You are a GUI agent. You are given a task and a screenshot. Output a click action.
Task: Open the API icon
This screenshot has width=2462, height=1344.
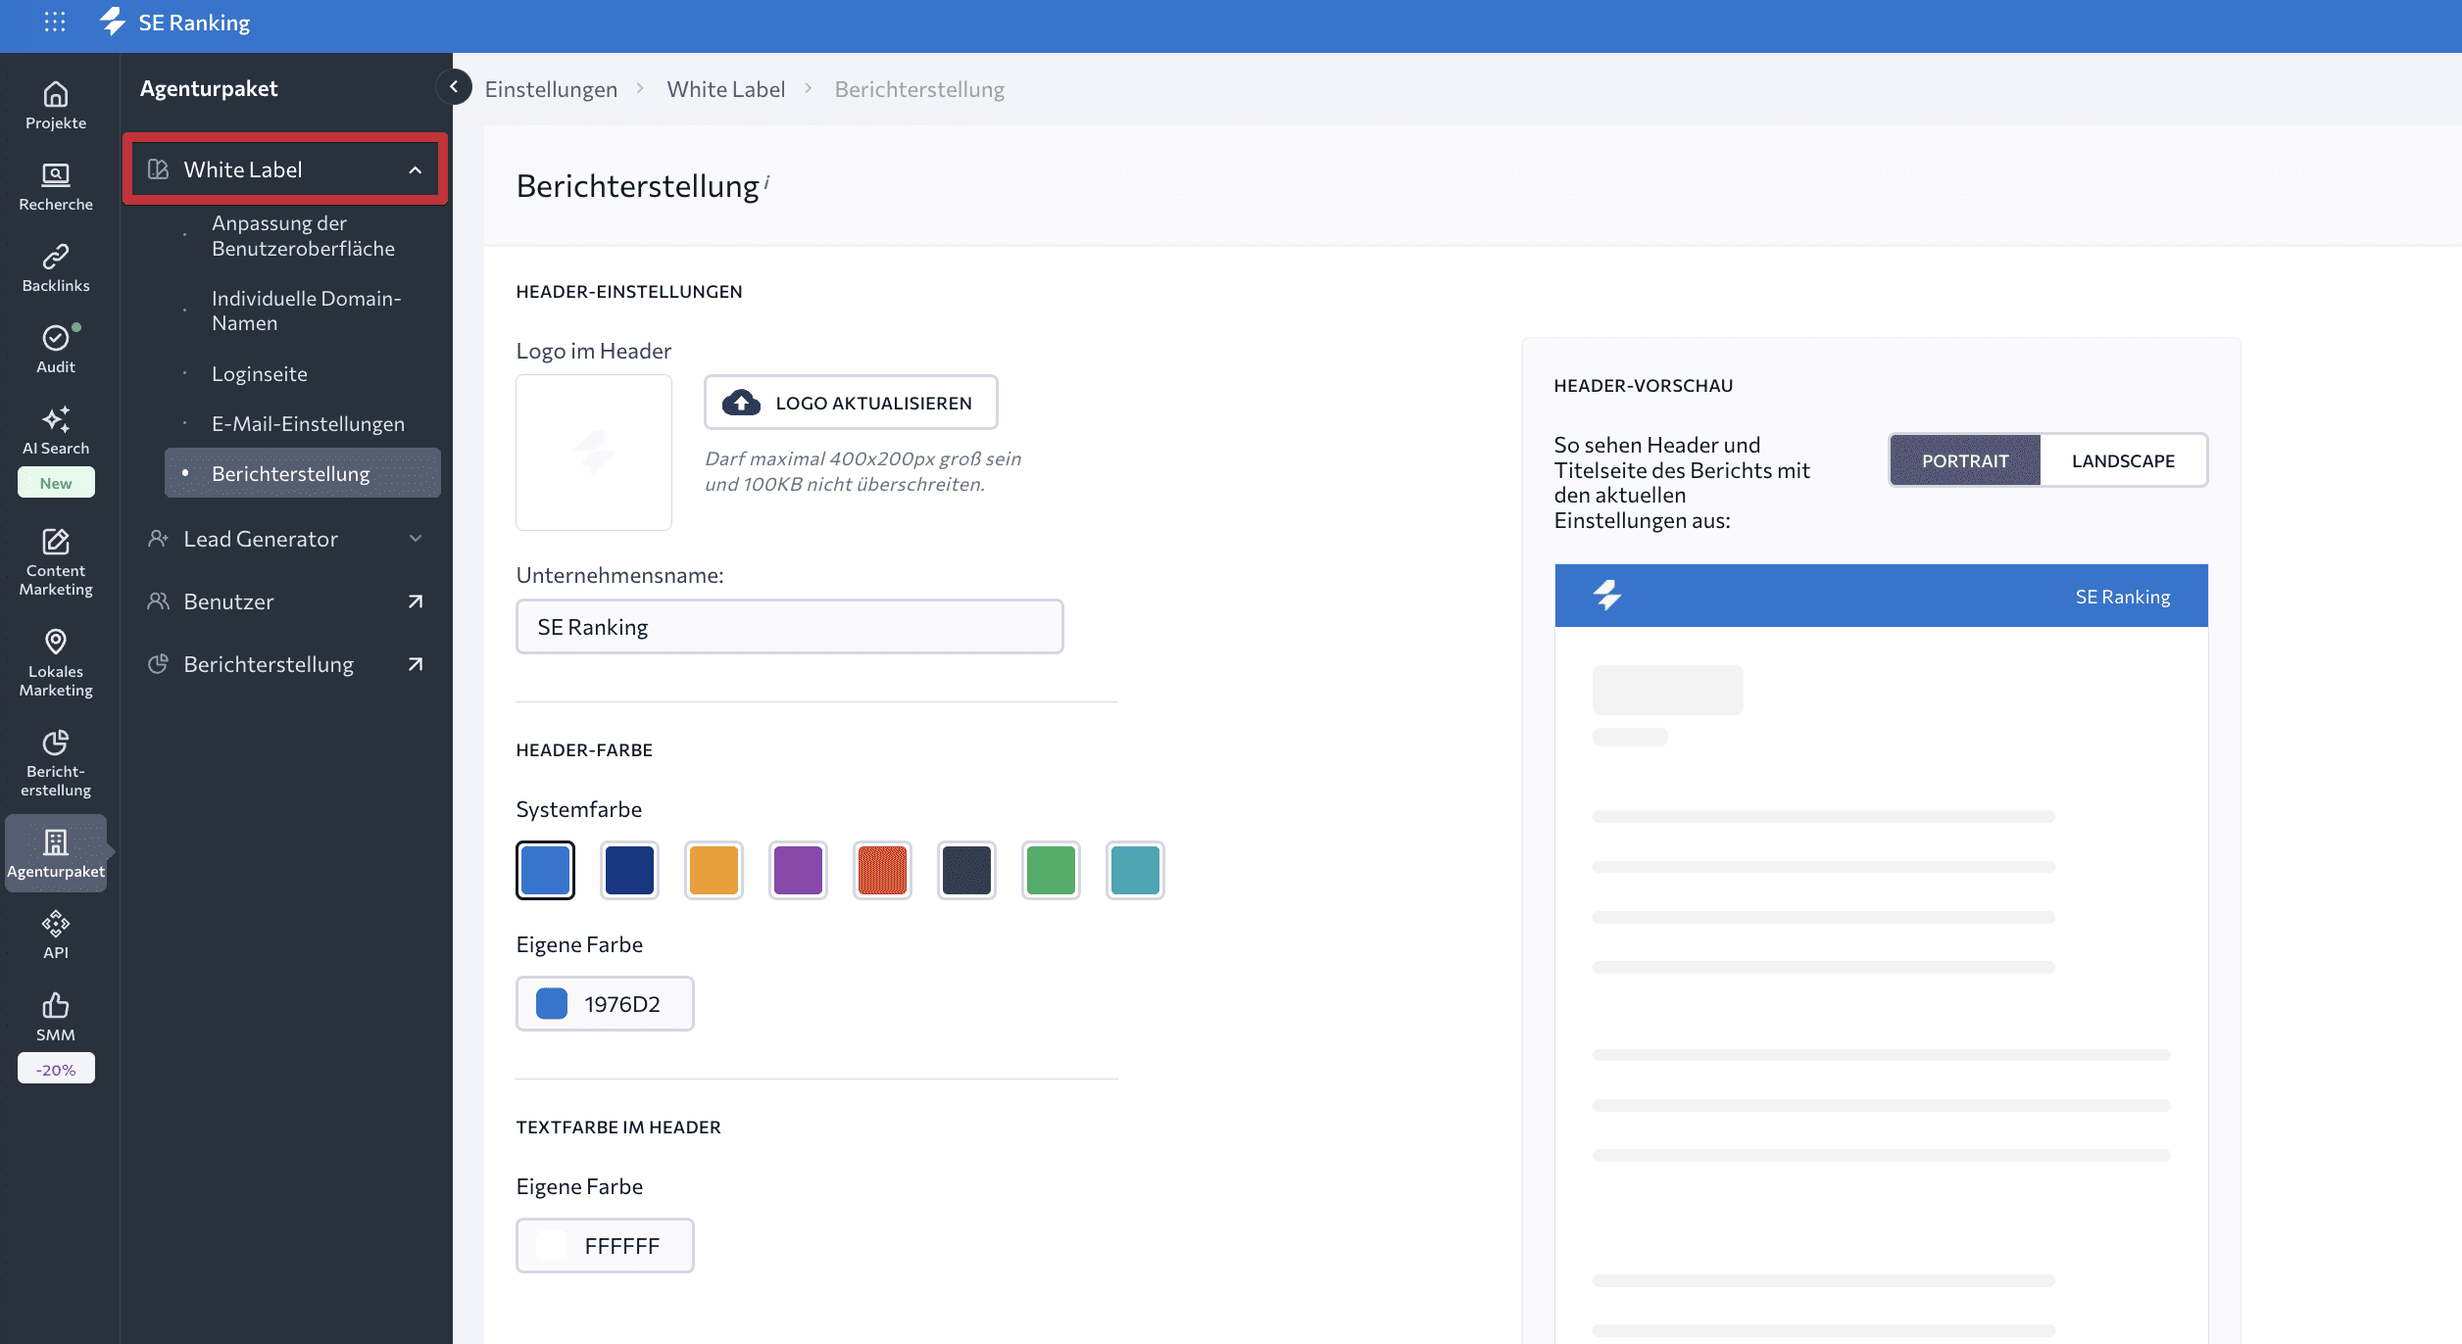[x=56, y=924]
